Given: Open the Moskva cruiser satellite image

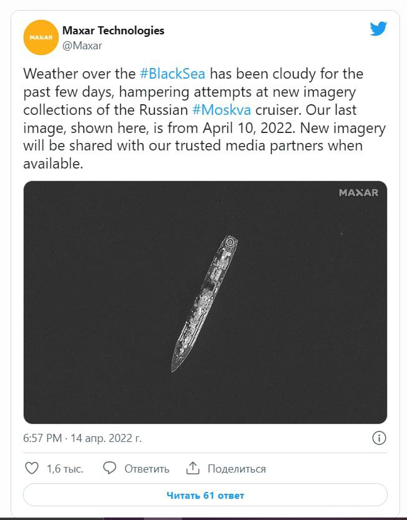Looking at the screenshot, I should click(x=205, y=302).
